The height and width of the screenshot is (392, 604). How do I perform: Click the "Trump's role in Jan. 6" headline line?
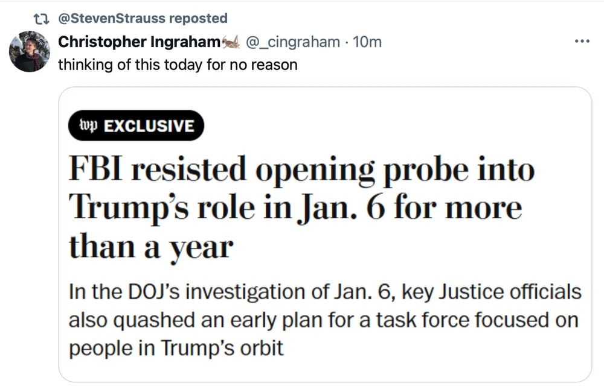[295, 208]
